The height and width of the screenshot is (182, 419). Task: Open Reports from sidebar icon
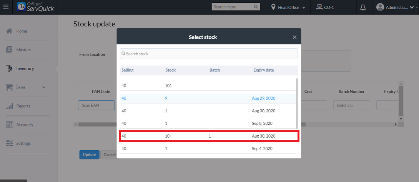click(x=10, y=106)
